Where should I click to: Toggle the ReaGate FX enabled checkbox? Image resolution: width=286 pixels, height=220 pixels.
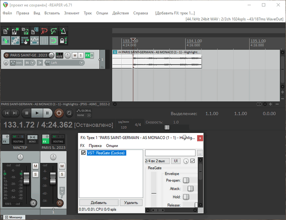(x=83, y=153)
